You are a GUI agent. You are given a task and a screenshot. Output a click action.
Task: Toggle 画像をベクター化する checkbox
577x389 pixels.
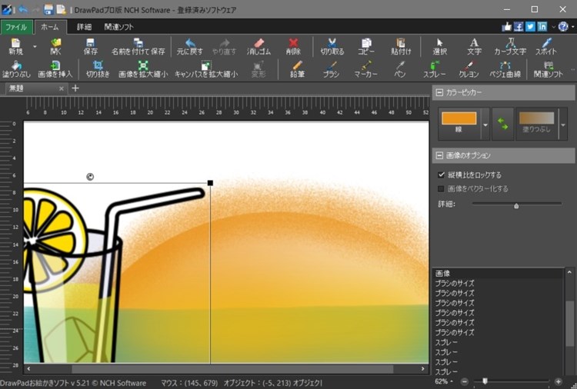click(x=441, y=188)
